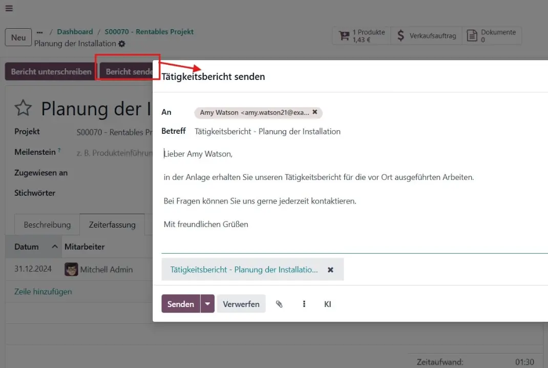
Task: Sort by Datum column header
Action: click(x=27, y=247)
